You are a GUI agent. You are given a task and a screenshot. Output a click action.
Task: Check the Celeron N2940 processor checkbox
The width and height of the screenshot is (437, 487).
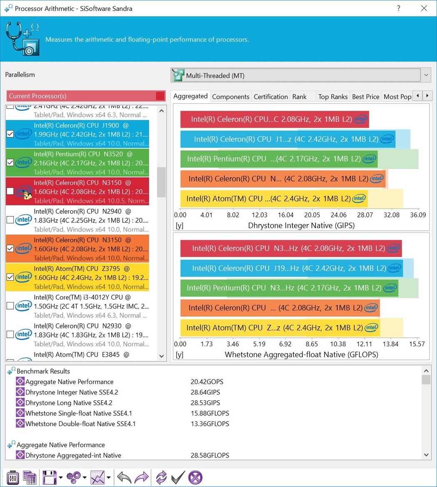10,220
